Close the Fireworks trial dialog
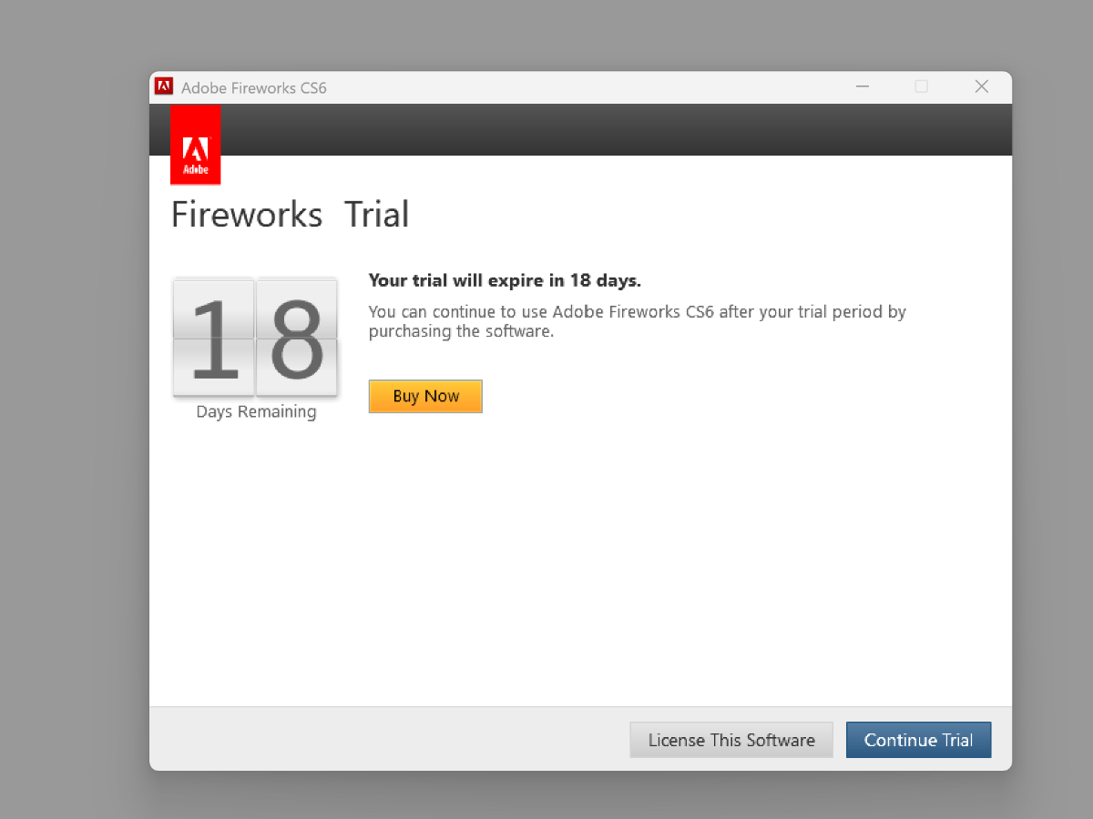This screenshot has width=1093, height=819. 981,87
